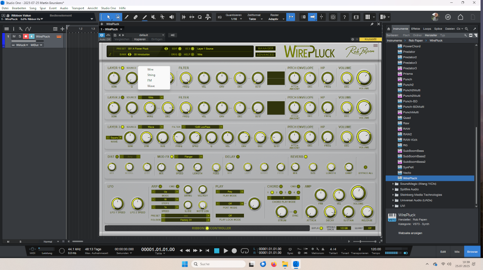Expand the Spitfire Audio folder
Image resolution: width=483 pixels, height=270 pixels.
(394, 189)
